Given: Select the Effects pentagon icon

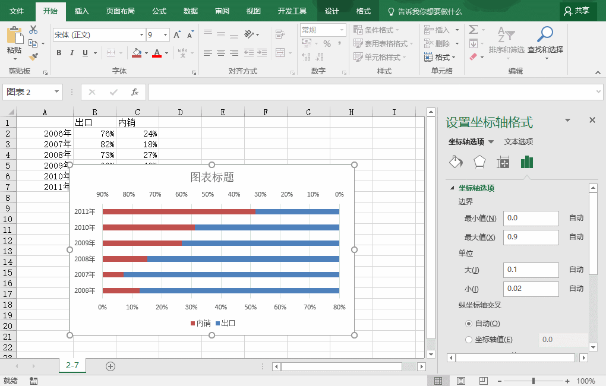Looking at the screenshot, I should (x=479, y=162).
